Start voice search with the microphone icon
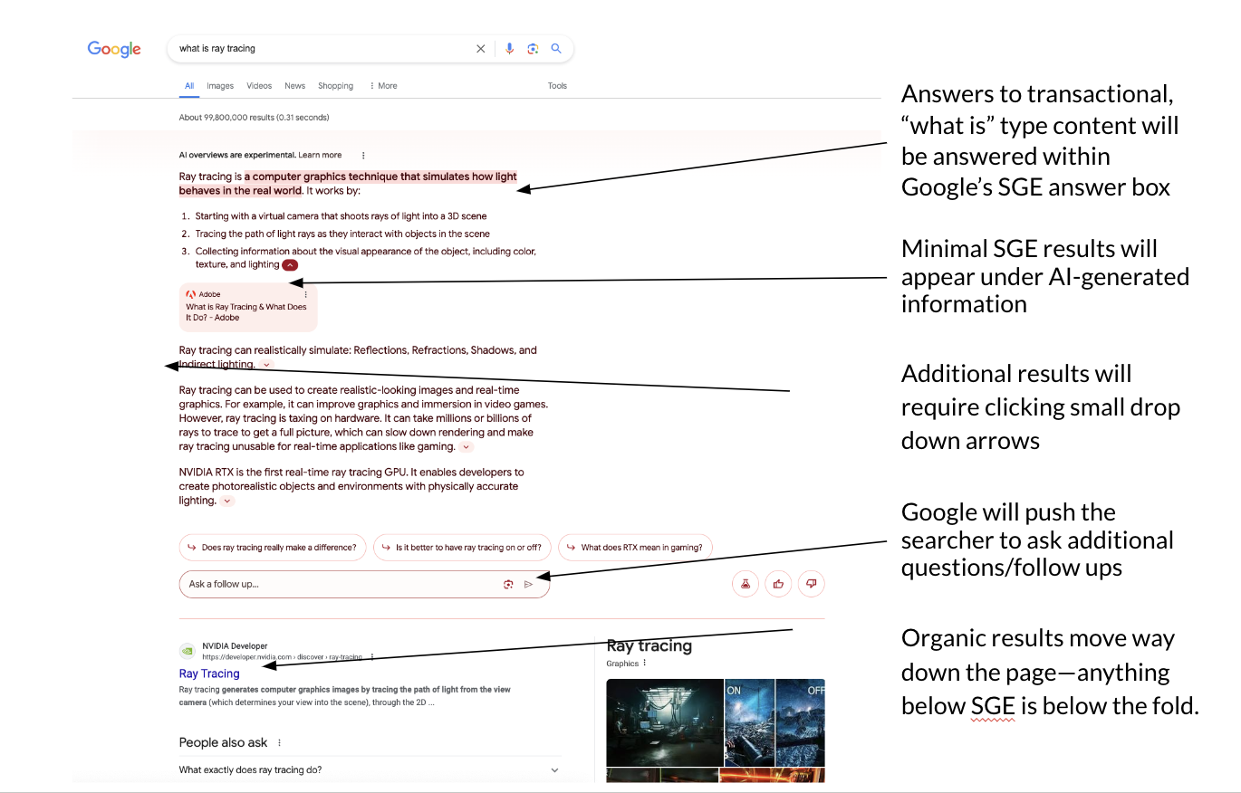This screenshot has height=793, width=1241. (x=509, y=49)
